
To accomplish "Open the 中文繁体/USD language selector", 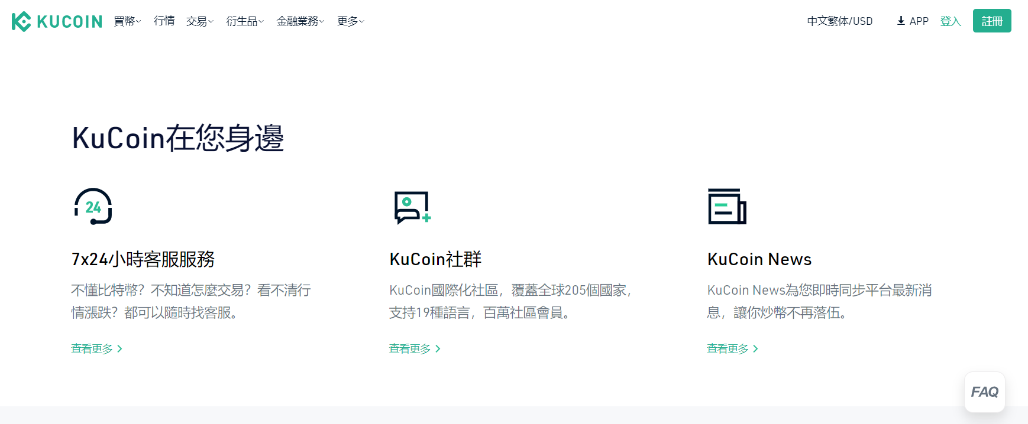I will pos(840,21).
